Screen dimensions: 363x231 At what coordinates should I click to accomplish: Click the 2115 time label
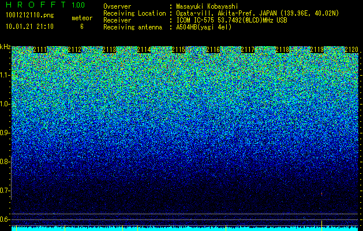[178, 50]
